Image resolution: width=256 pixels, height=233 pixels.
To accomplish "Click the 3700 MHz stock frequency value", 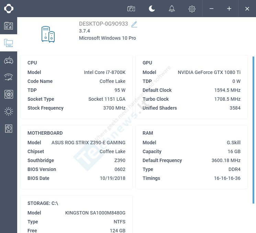I will point(114,108).
